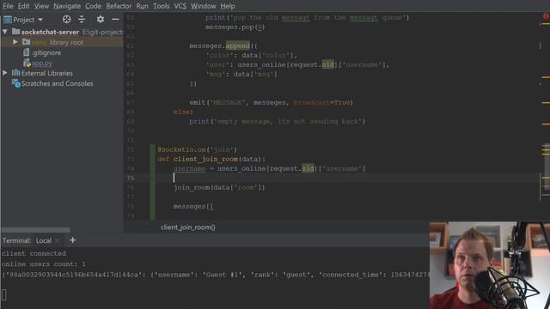Image resolution: width=550 pixels, height=309 pixels.
Task: Click the Scratches and Consoles icon
Action: point(15,83)
